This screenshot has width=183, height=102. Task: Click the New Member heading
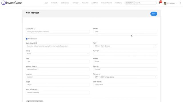32,13
